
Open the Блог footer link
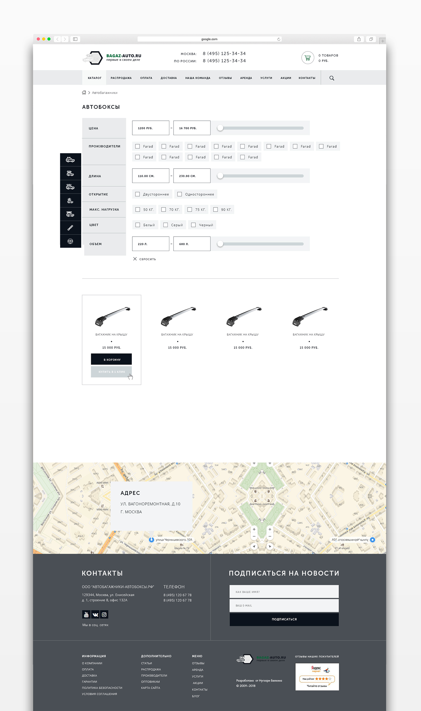[x=196, y=696]
